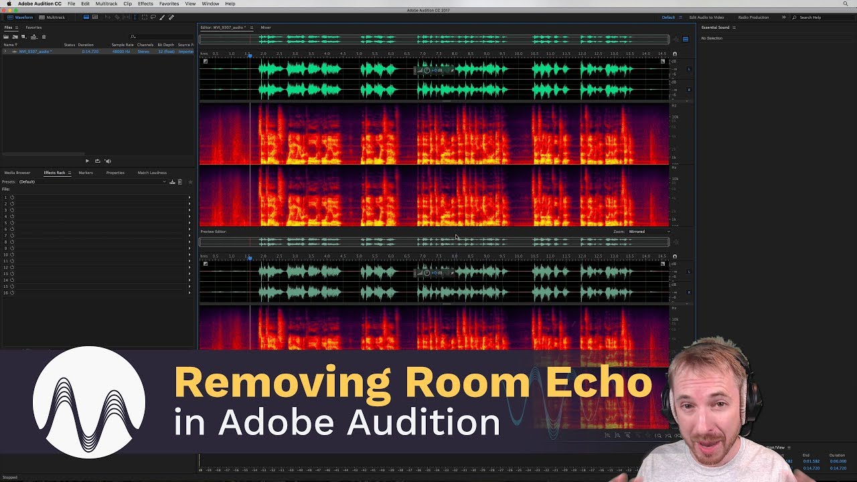Save the effects rack preset
857x482 pixels.
[x=172, y=181]
